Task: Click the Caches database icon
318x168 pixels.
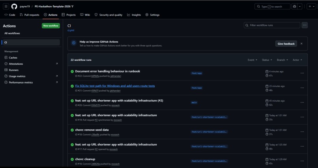Action: (x=6, y=58)
